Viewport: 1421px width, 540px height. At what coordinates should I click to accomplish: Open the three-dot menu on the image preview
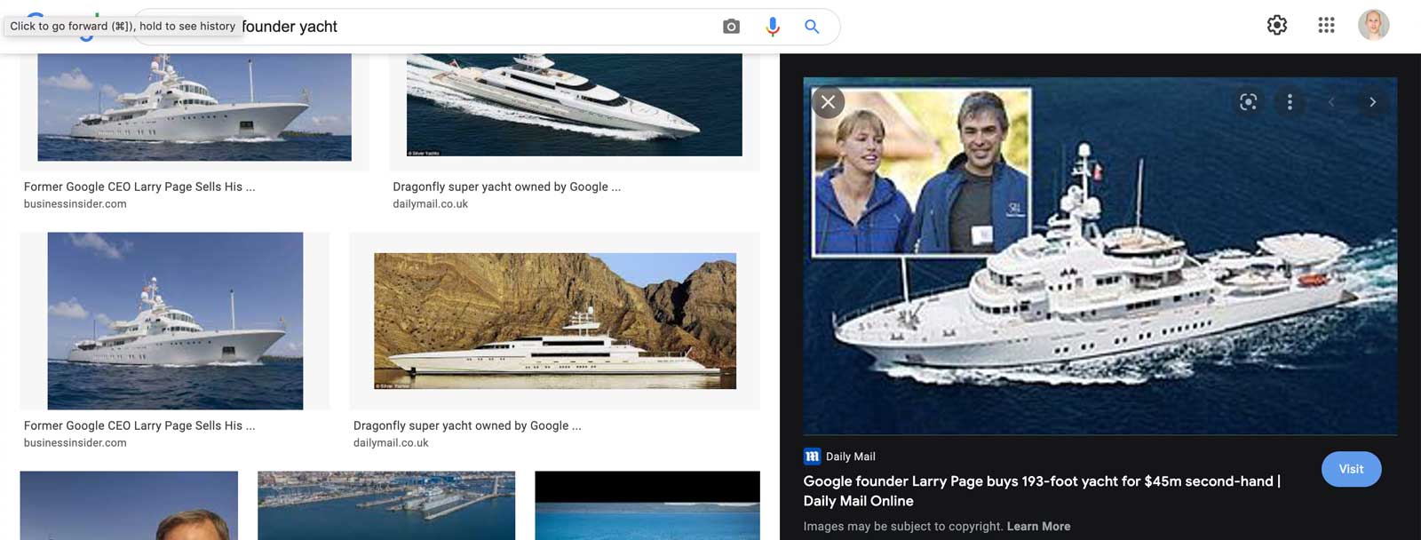coord(1290,102)
